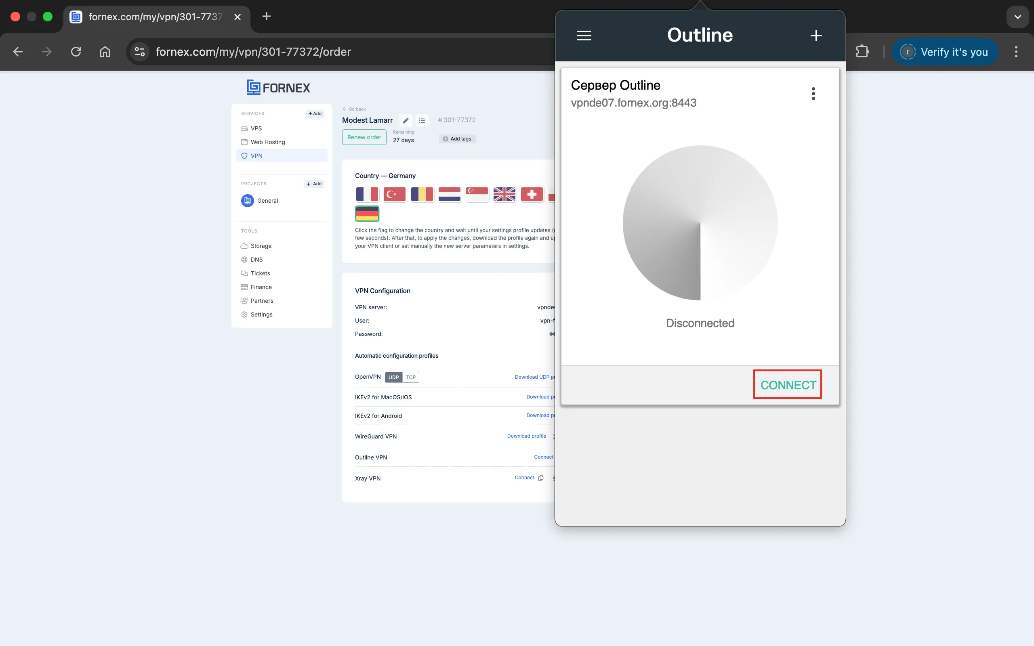
Task: Go forward in the browser
Action: (x=47, y=52)
